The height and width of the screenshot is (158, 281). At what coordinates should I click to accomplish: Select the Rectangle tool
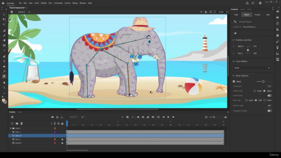pyautogui.click(x=4, y=46)
